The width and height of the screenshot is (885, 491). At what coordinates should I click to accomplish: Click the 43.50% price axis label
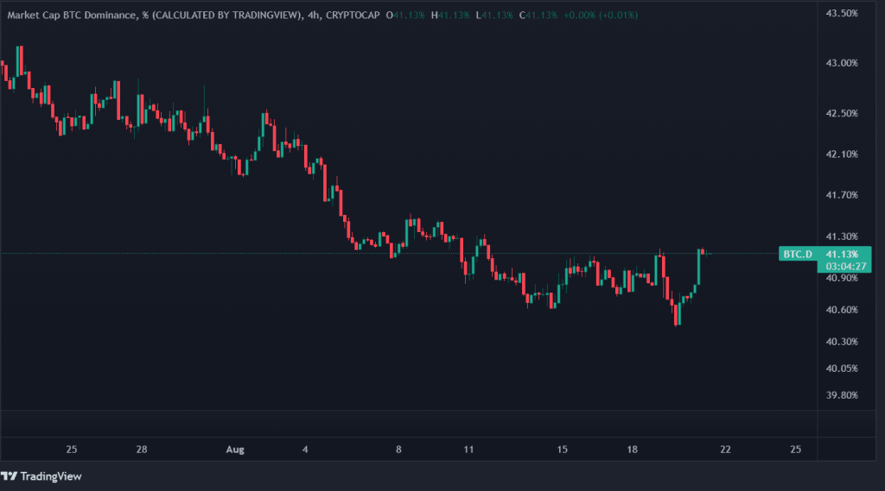point(842,13)
